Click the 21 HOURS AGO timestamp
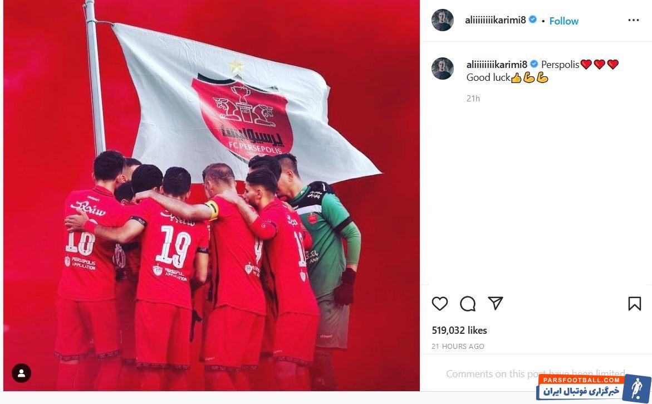The height and width of the screenshot is (404, 652). coord(458,346)
